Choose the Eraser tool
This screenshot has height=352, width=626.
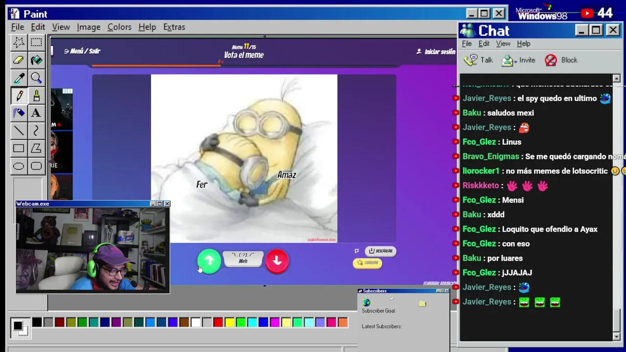click(19, 60)
